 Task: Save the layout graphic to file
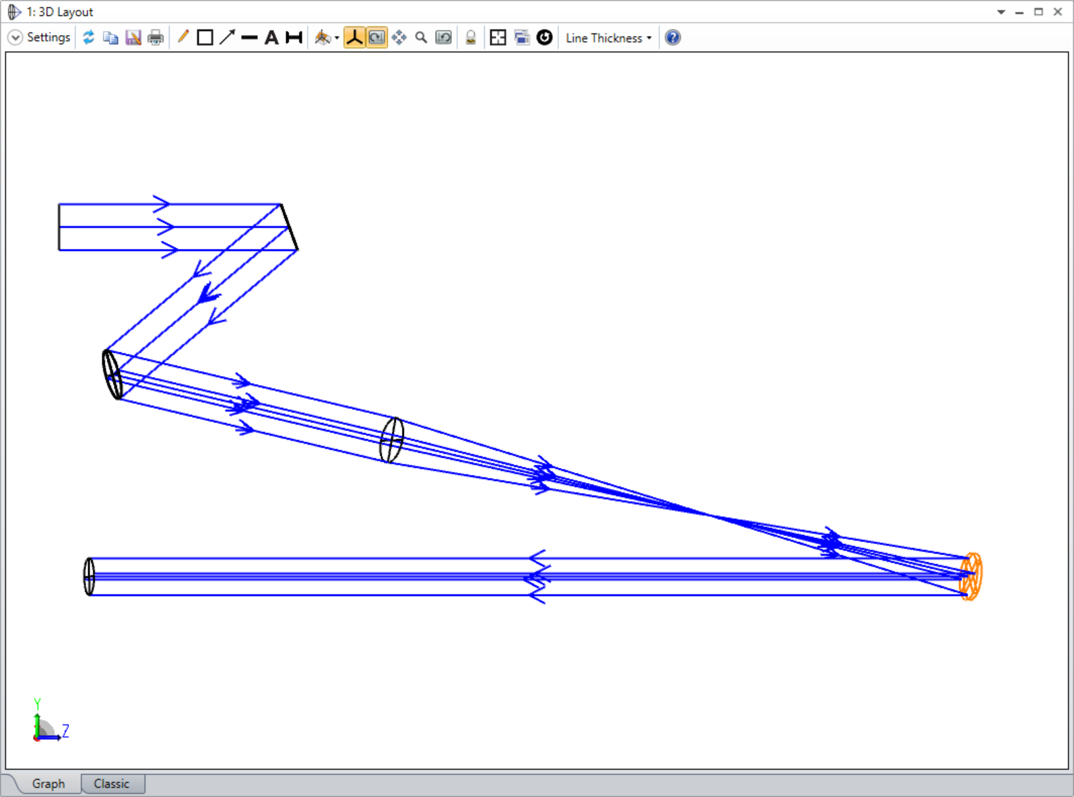pos(133,38)
